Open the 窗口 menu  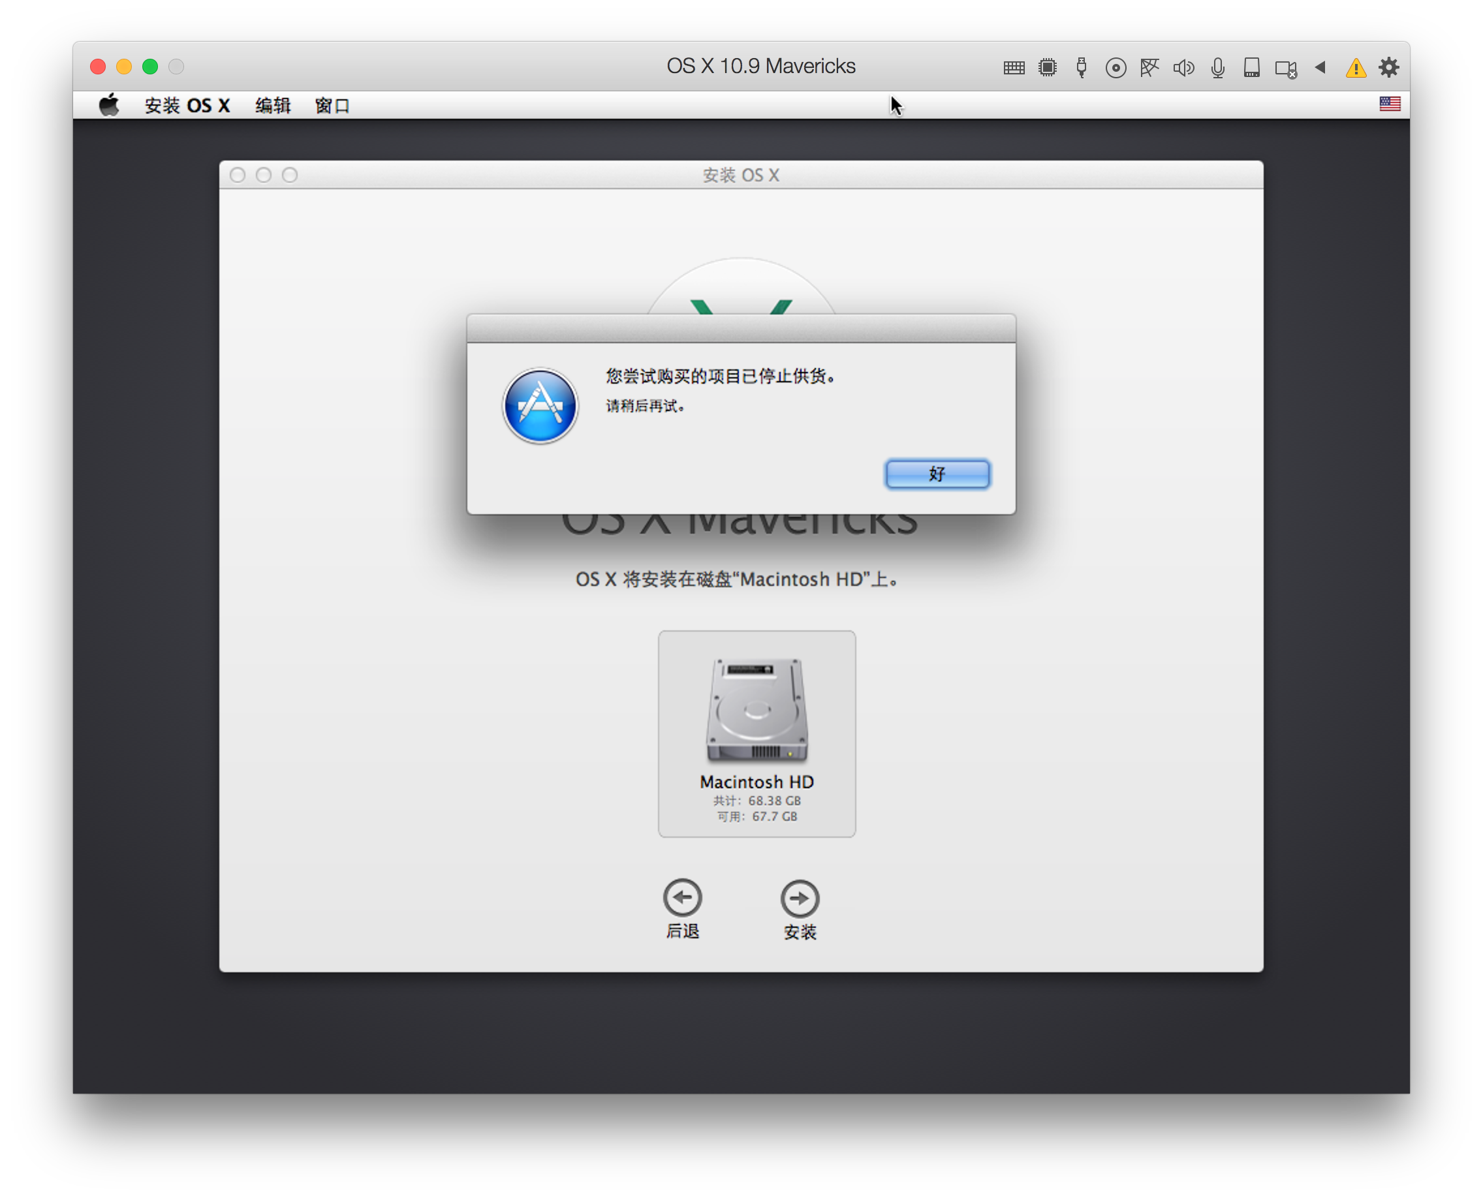pyautogui.click(x=332, y=106)
